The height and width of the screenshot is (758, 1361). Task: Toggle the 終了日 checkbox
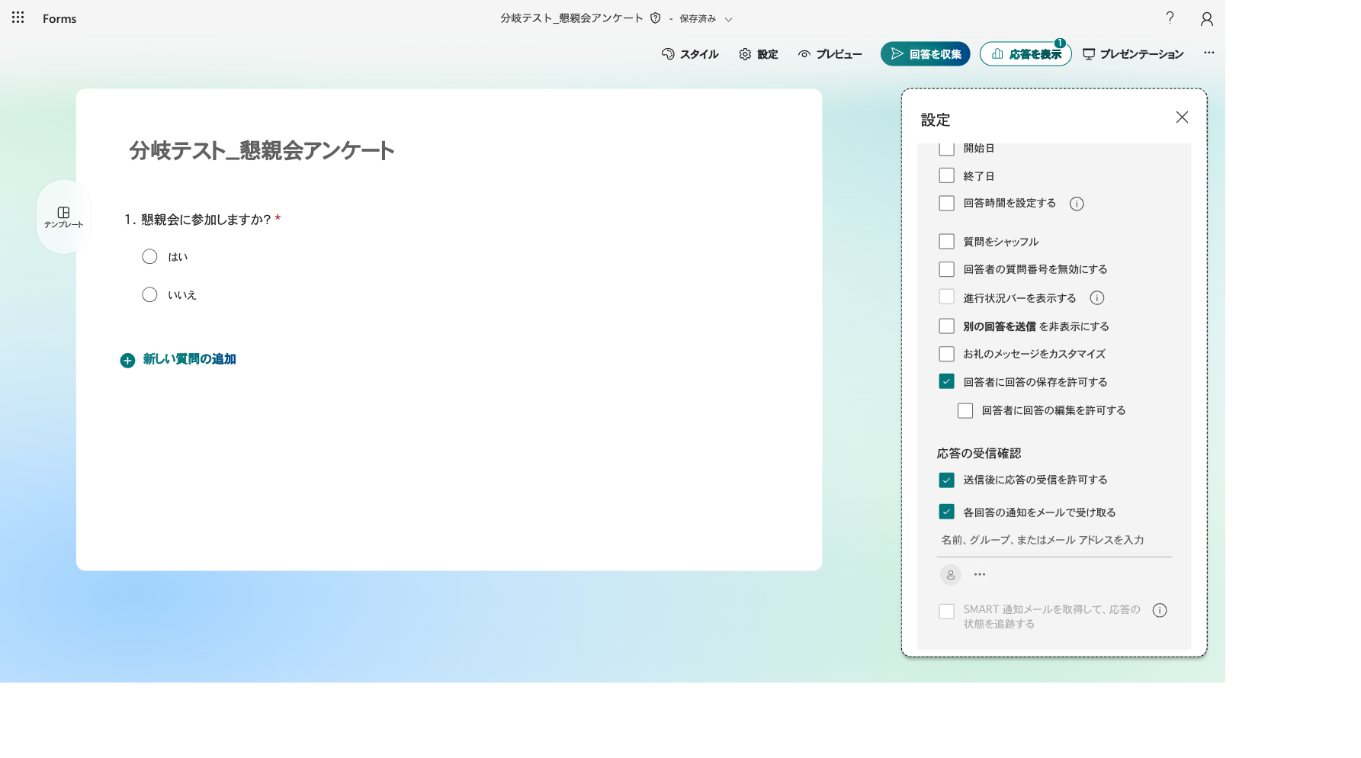[946, 175]
